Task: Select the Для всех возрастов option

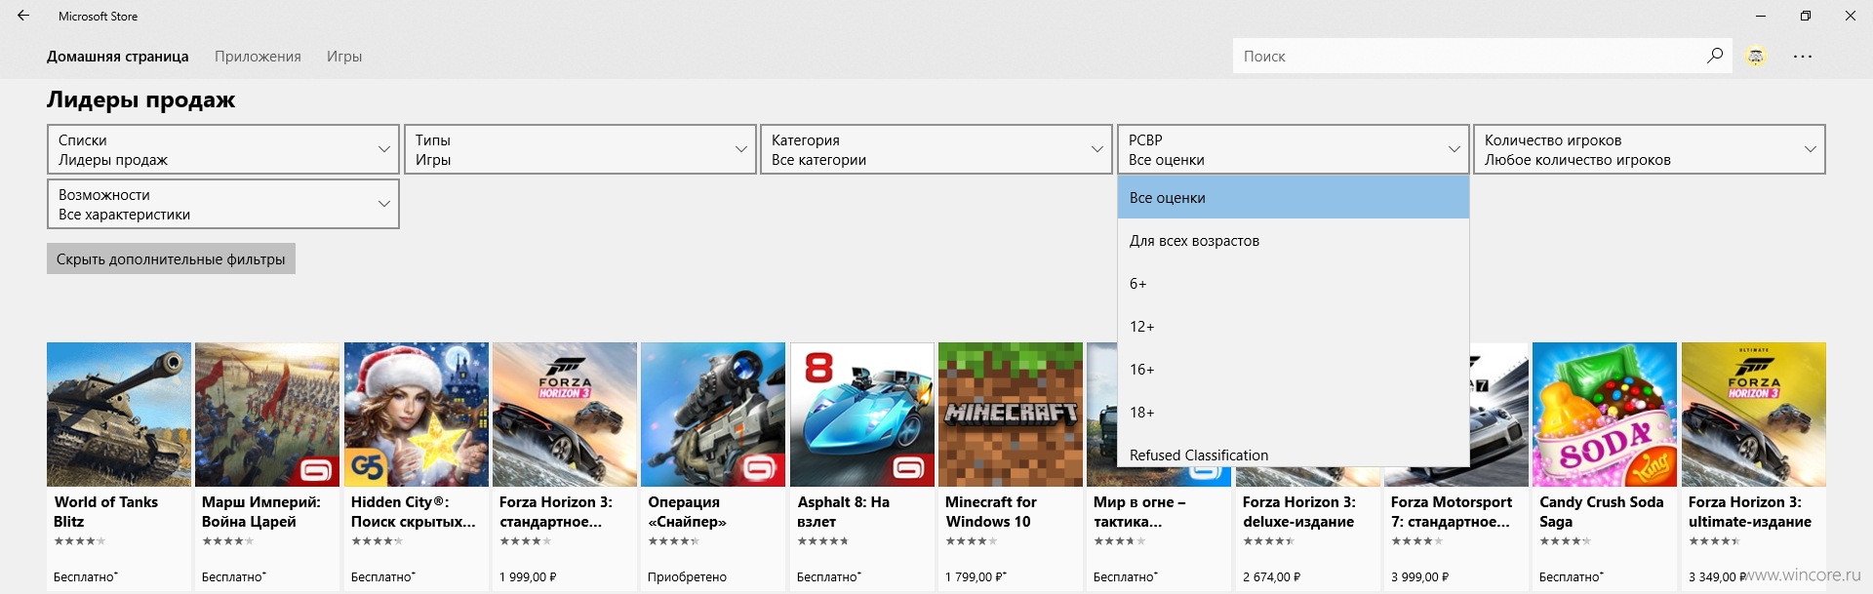Action: [1294, 240]
